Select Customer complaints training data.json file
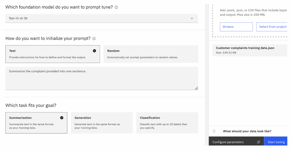Image resolution: width=293 pixels, height=152 pixels. [x=250, y=50]
